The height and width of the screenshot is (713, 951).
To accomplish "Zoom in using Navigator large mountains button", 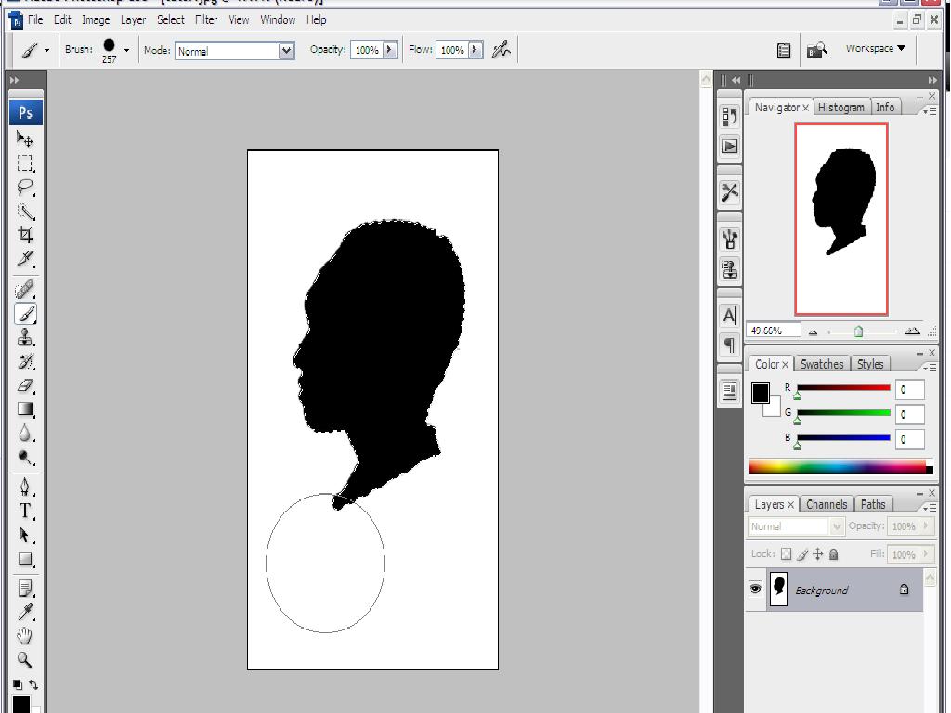I will (912, 331).
